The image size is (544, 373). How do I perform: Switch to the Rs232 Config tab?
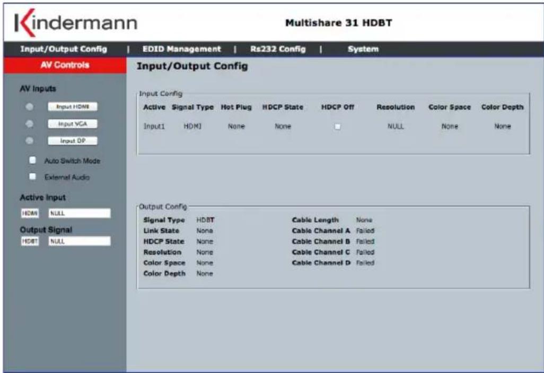278,49
